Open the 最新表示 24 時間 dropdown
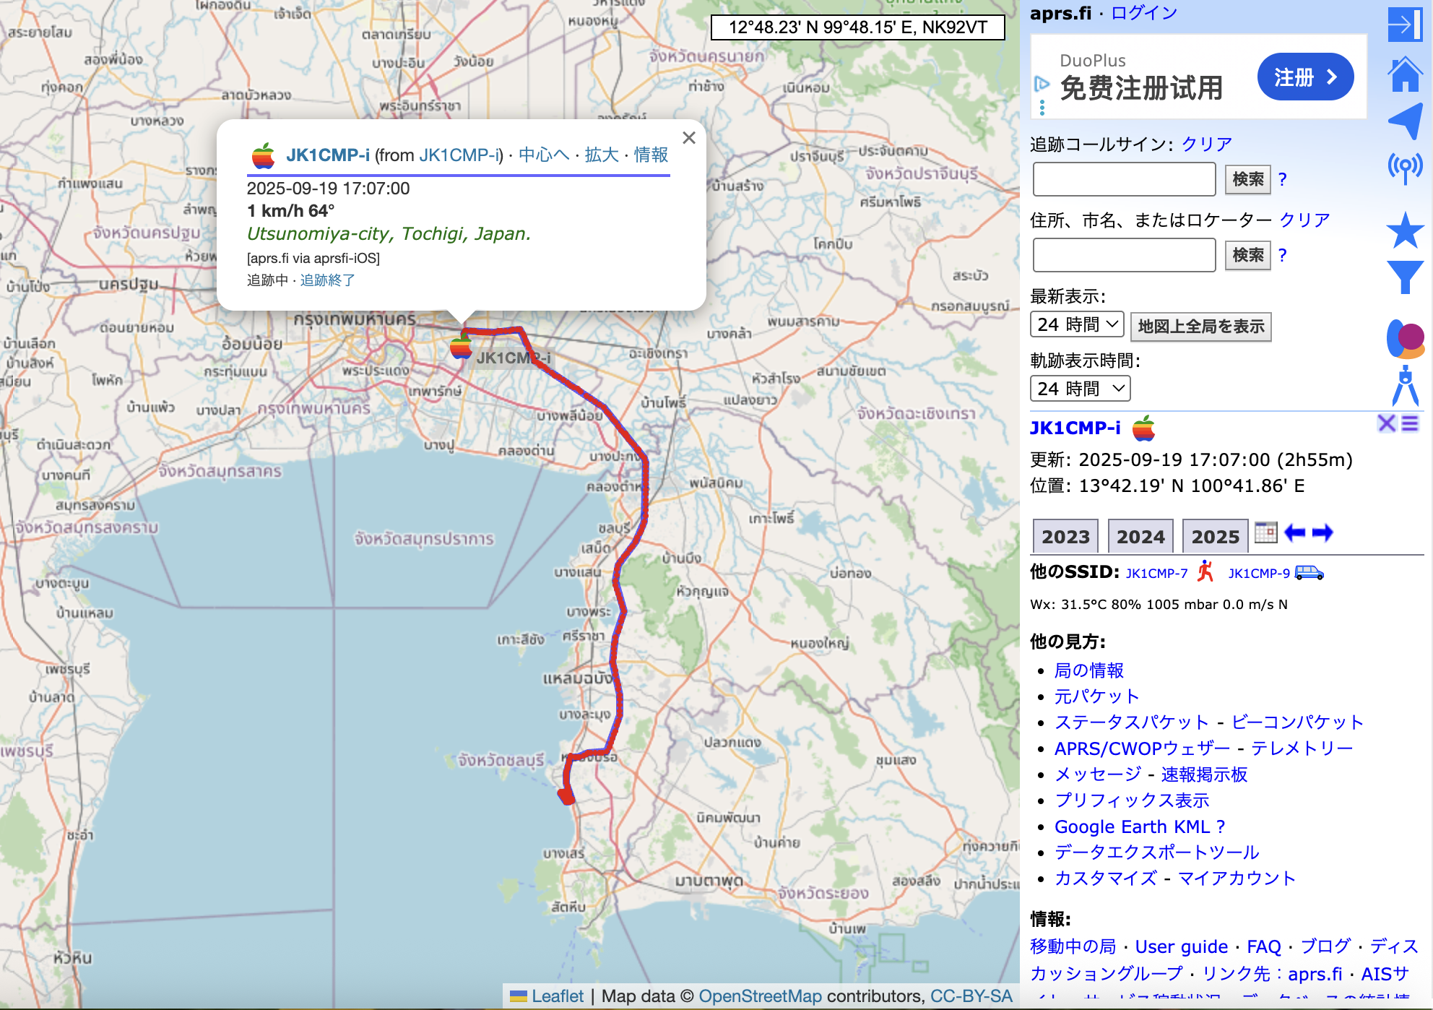Screen dimensions: 1433x1010 coord(1076,324)
